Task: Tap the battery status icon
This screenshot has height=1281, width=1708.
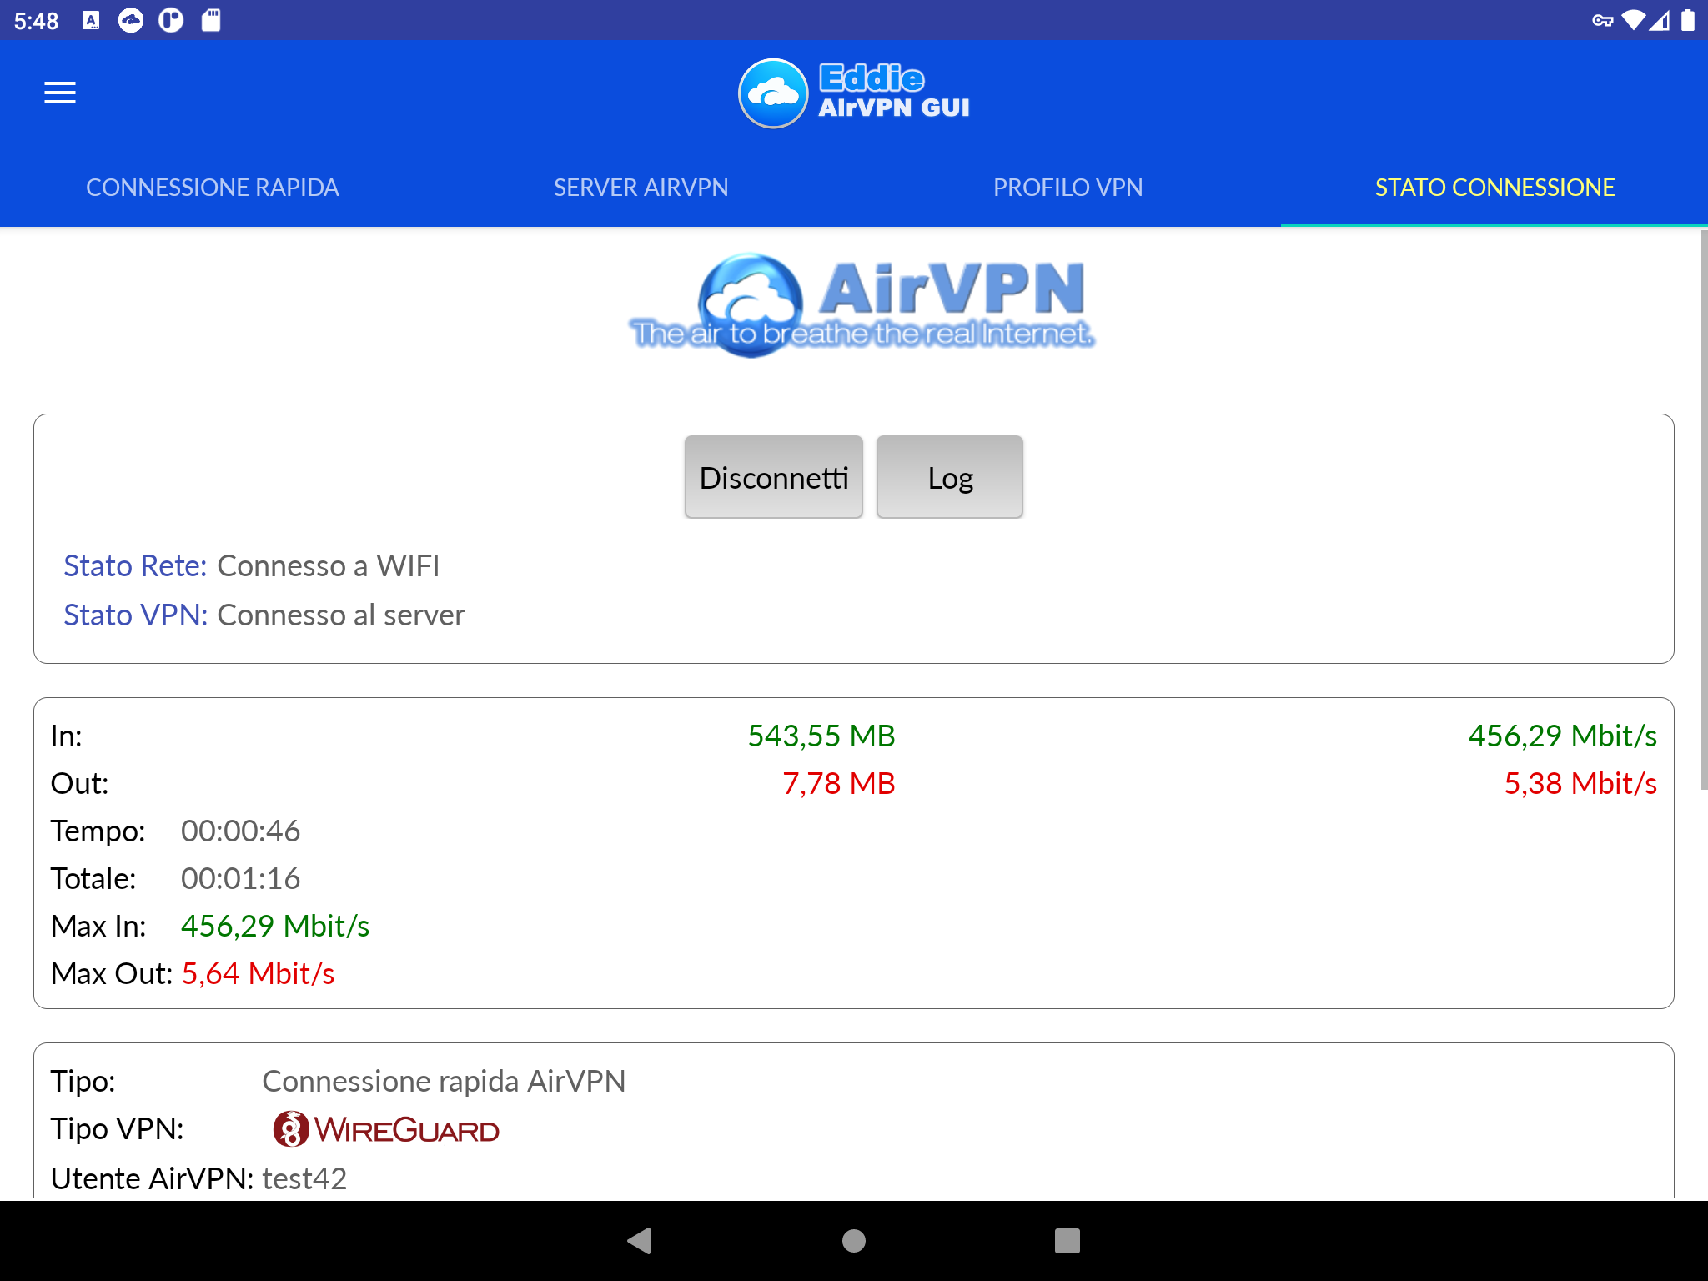Action: 1688,20
